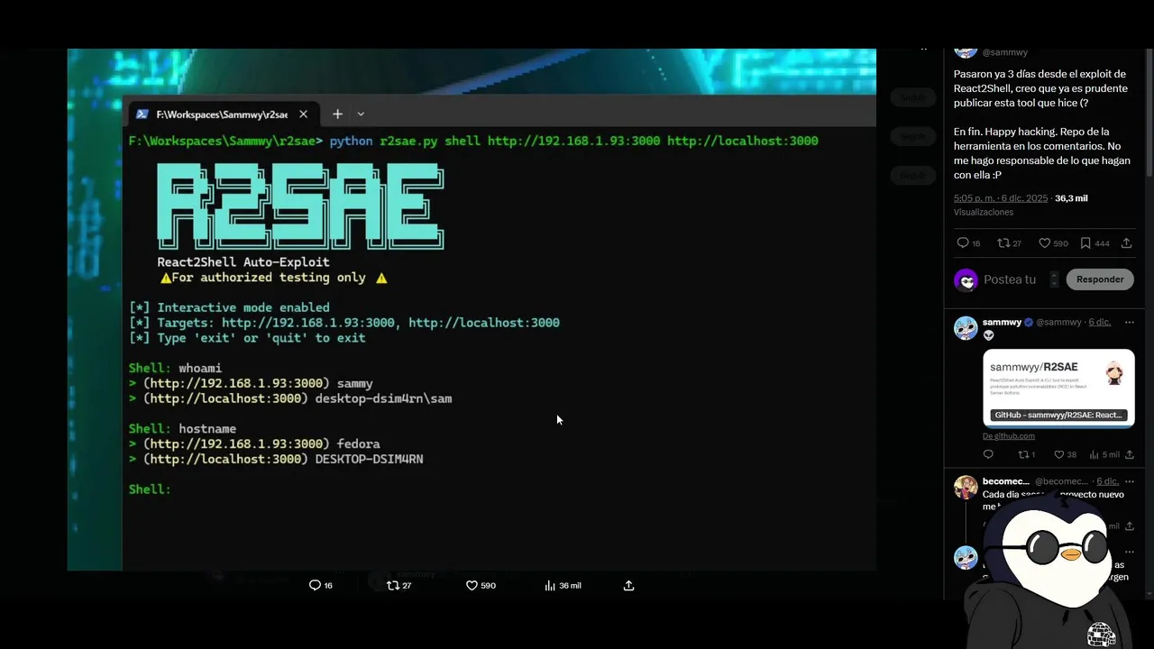
Task: Open the De github.com link
Action: (x=1009, y=435)
